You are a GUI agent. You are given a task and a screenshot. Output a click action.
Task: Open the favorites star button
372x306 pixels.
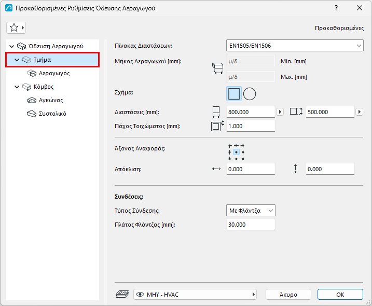point(16,28)
